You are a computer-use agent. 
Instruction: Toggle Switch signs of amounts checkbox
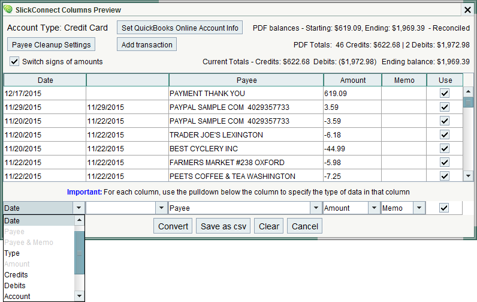click(x=15, y=62)
